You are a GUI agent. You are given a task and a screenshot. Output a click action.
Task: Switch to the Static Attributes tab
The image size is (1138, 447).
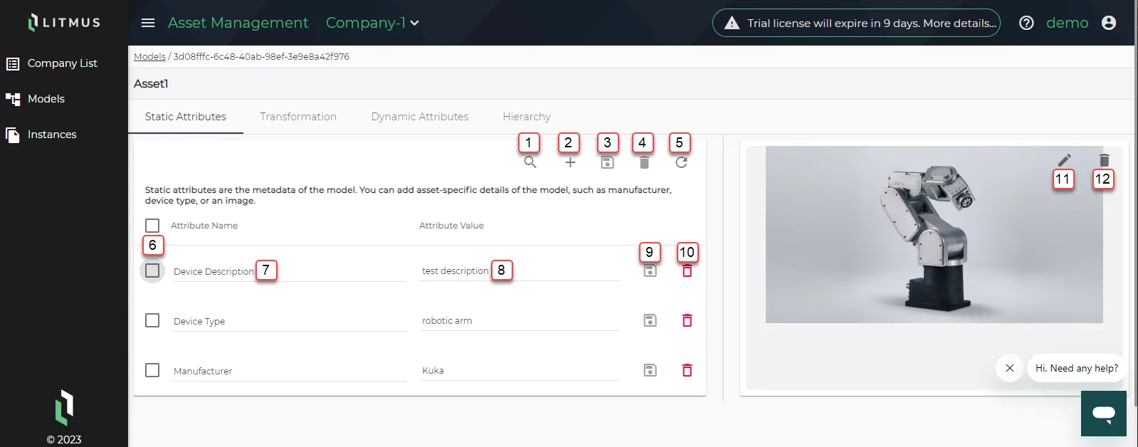(186, 117)
